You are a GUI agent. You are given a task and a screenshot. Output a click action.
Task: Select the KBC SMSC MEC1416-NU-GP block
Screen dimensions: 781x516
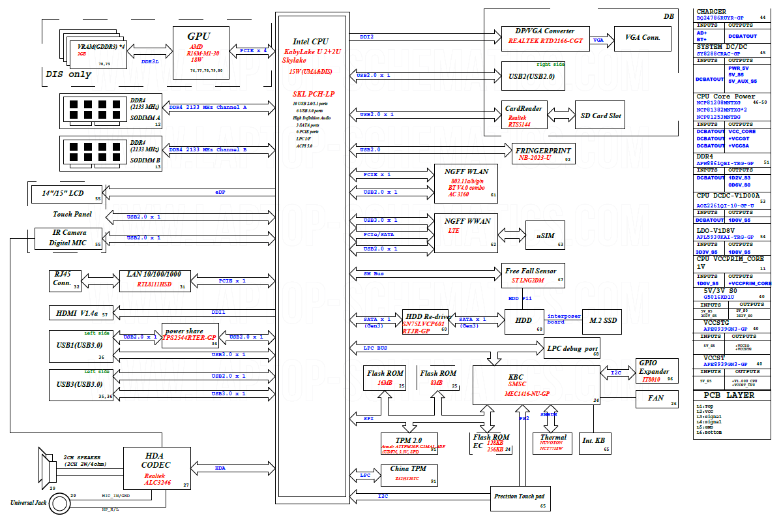click(537, 386)
